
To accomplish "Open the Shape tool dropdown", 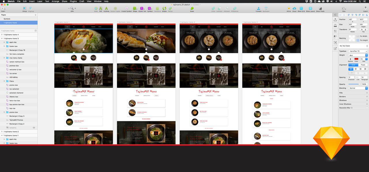I will pyautogui.click(x=135, y=9).
